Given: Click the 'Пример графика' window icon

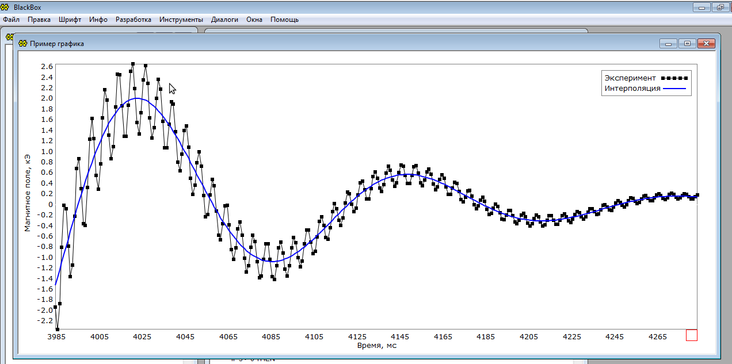Looking at the screenshot, I should point(23,44).
